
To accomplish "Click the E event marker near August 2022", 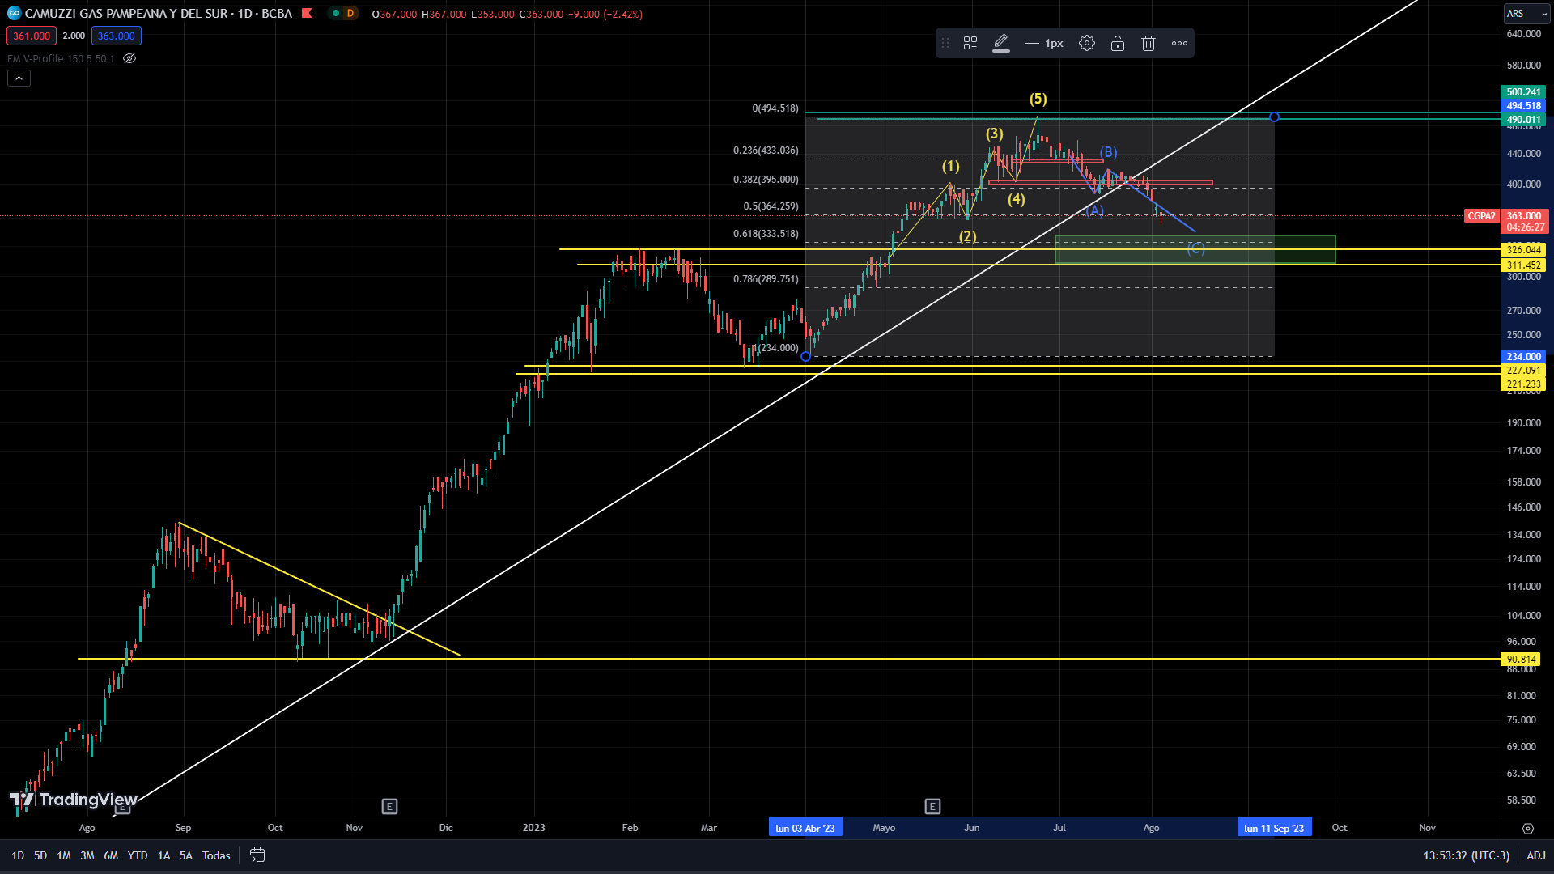I will coord(121,808).
